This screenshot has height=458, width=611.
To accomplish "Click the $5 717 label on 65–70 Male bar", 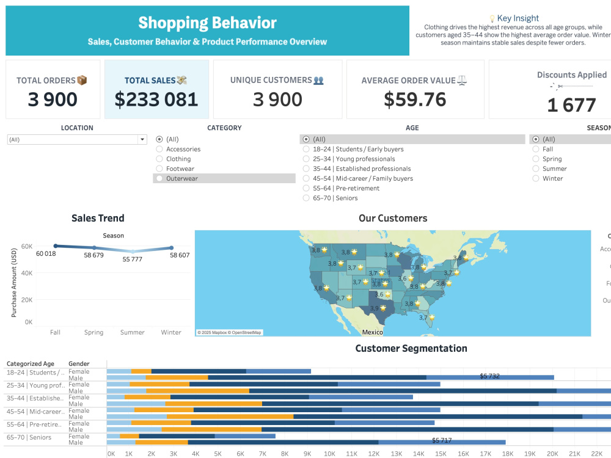I will click(x=442, y=440).
